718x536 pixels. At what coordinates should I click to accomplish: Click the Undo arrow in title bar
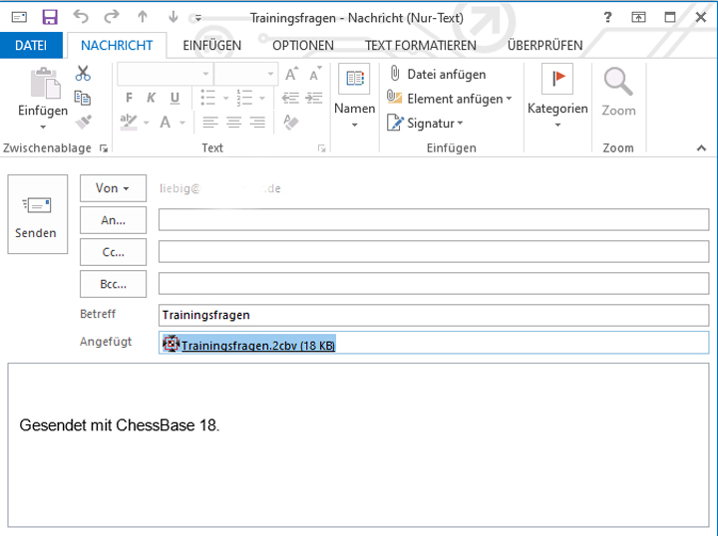coord(81,17)
